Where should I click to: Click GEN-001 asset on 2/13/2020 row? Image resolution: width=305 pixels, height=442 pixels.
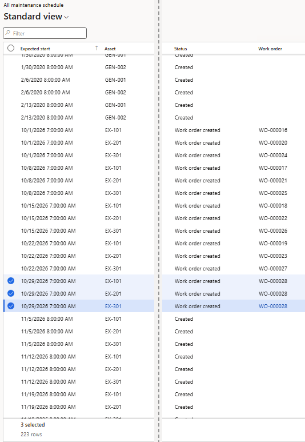coord(115,105)
